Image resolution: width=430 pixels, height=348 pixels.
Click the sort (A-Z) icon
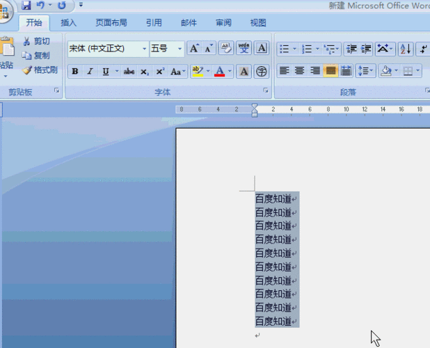405,49
